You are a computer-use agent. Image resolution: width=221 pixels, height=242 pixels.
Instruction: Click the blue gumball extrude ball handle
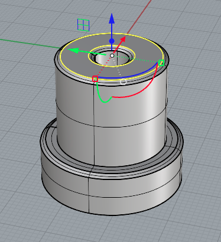[x=112, y=41]
